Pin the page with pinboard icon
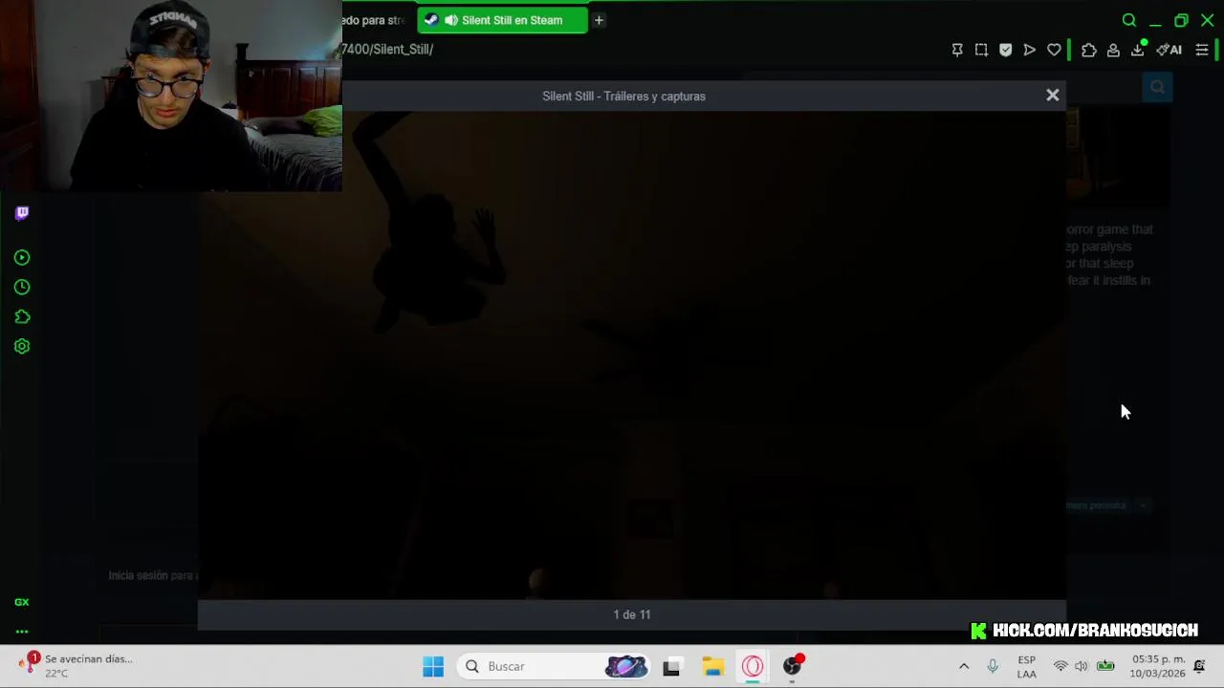 tap(957, 50)
